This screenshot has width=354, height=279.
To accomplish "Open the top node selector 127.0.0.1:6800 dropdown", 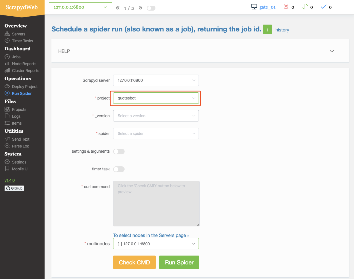I will [x=81, y=7].
